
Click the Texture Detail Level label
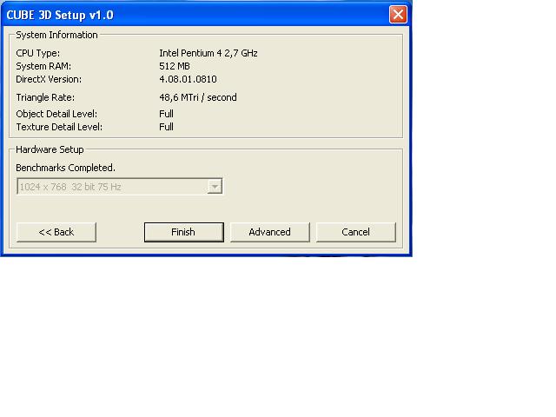click(59, 127)
